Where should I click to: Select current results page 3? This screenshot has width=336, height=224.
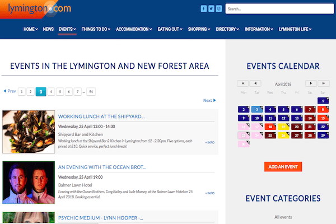coord(41,92)
